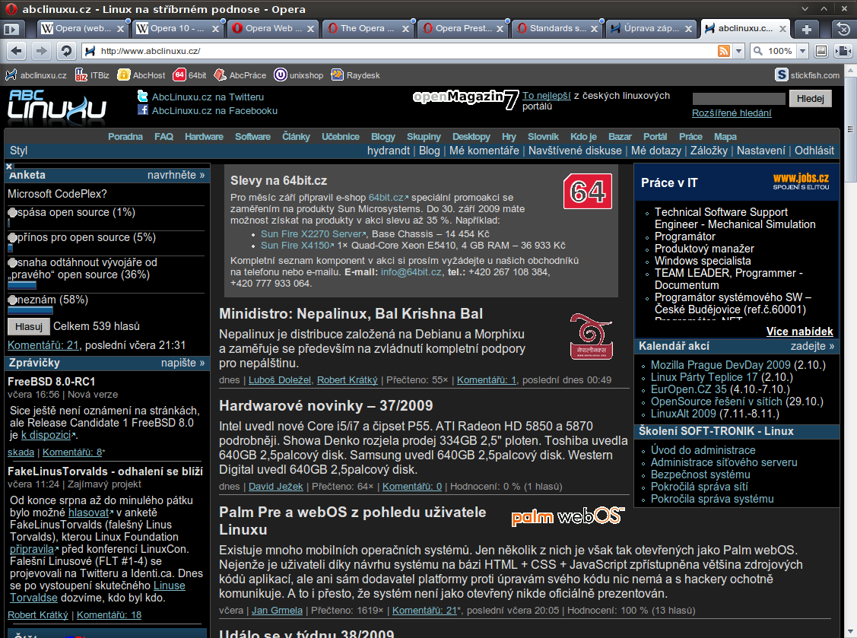The width and height of the screenshot is (857, 638).
Task: Open the Styl menu
Action: pyautogui.click(x=18, y=151)
